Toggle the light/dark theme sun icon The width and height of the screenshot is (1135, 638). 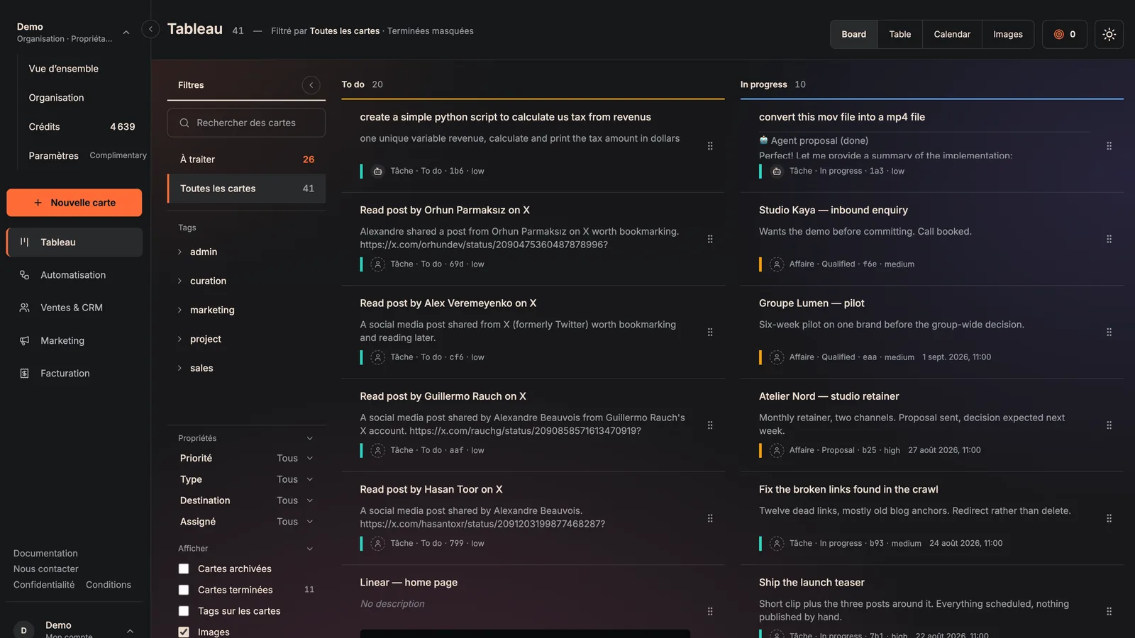[x=1109, y=34]
